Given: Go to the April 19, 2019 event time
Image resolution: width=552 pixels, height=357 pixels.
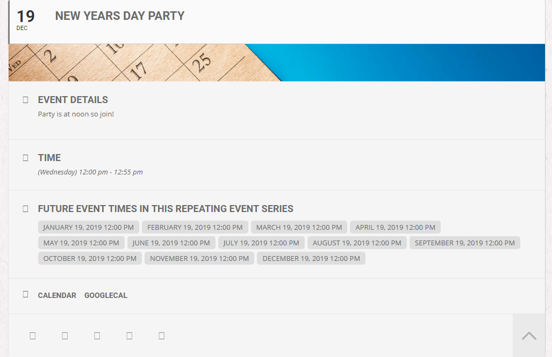Looking at the screenshot, I should (395, 227).
